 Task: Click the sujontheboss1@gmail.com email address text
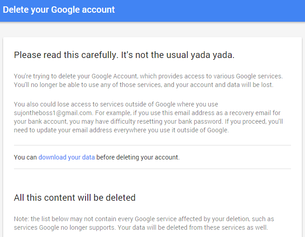(53, 112)
